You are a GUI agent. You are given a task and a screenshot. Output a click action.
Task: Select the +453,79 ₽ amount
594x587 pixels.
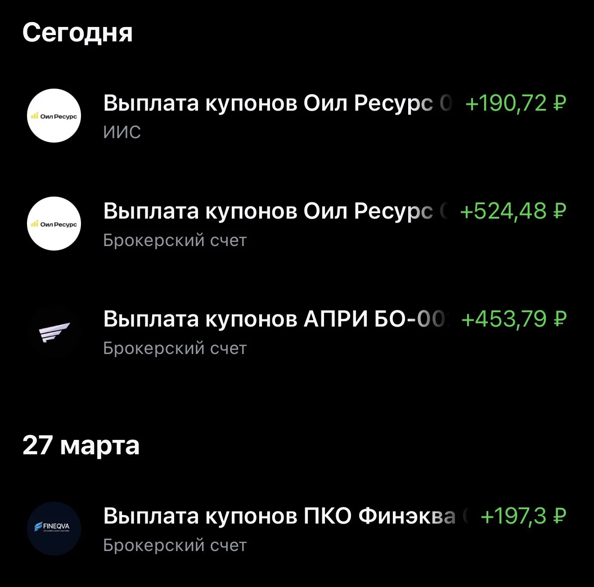click(x=513, y=319)
